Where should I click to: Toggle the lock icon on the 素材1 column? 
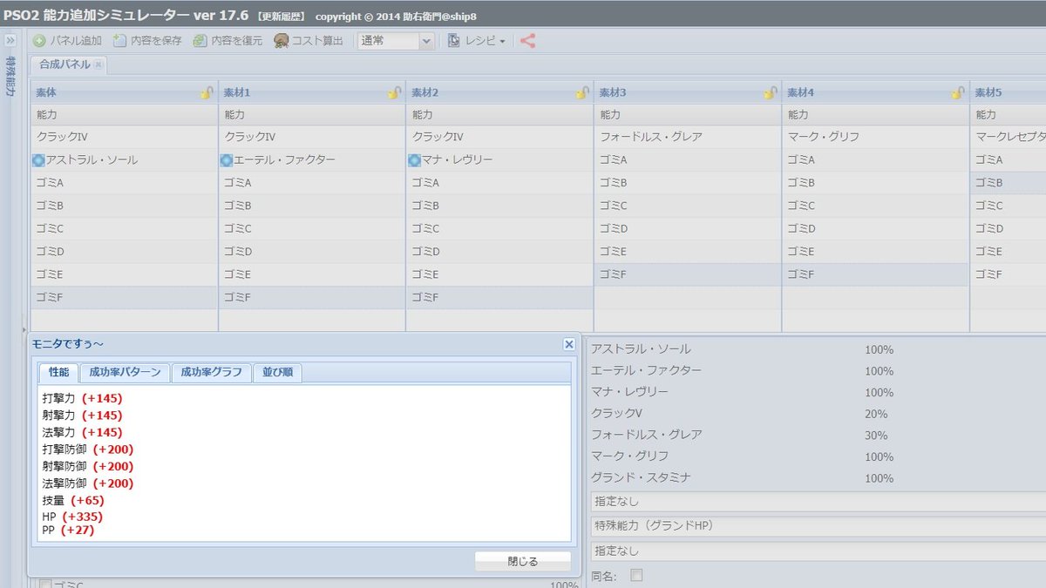[394, 92]
